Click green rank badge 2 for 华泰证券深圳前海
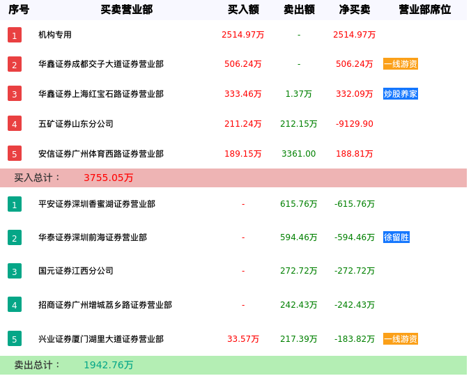Screen dimensions: 471x376 [15, 237]
